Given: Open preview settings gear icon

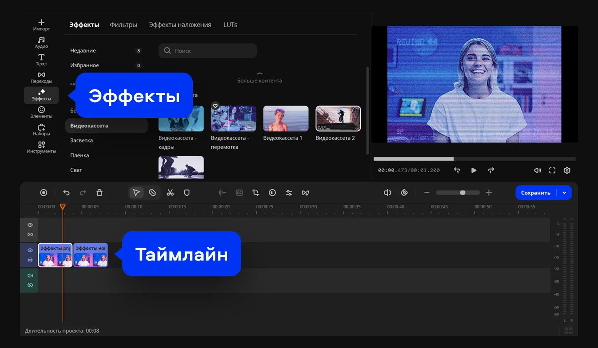Looking at the screenshot, I should pos(567,170).
